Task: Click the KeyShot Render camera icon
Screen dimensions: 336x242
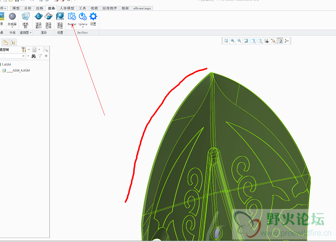Action: (72, 17)
